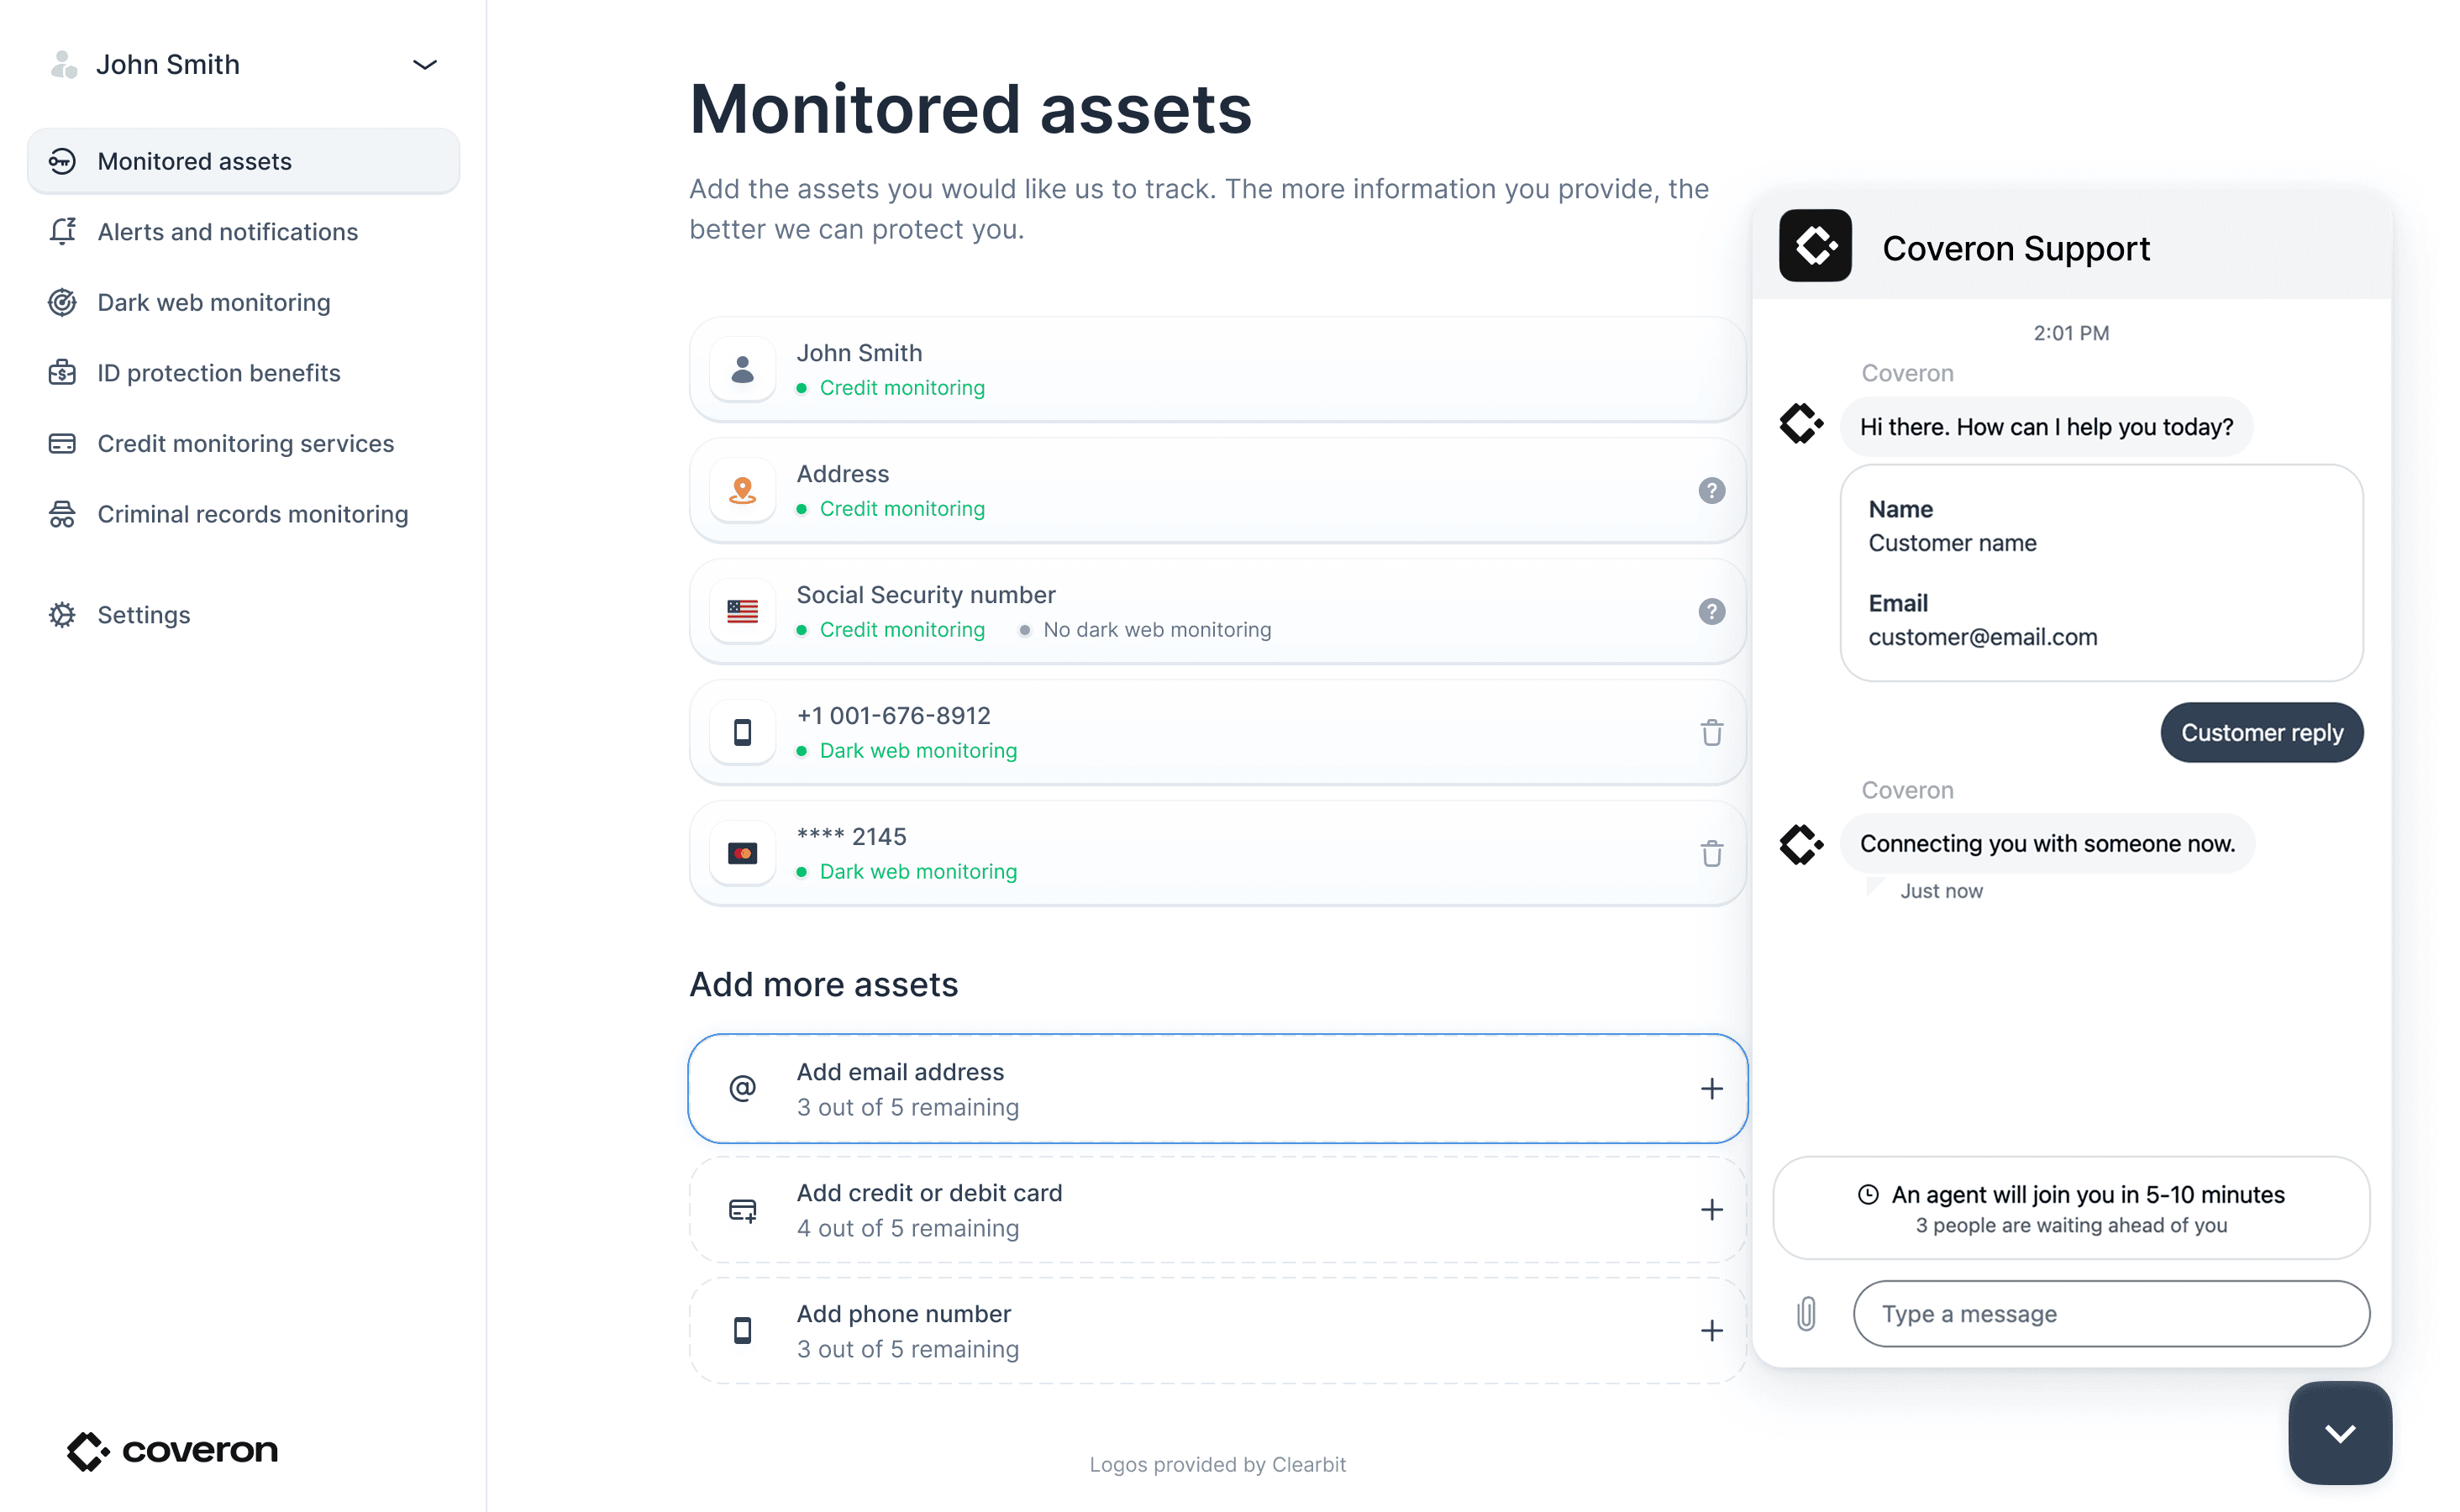
Task: Click Dark web monitoring status under **** 2145
Action: click(918, 872)
